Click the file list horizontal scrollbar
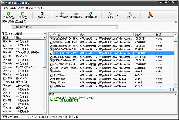179x120 pixels. 110,89
